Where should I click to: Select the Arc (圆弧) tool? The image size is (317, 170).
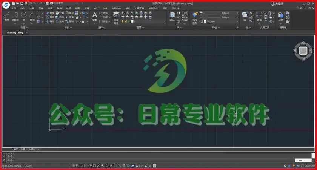pos(32,16)
